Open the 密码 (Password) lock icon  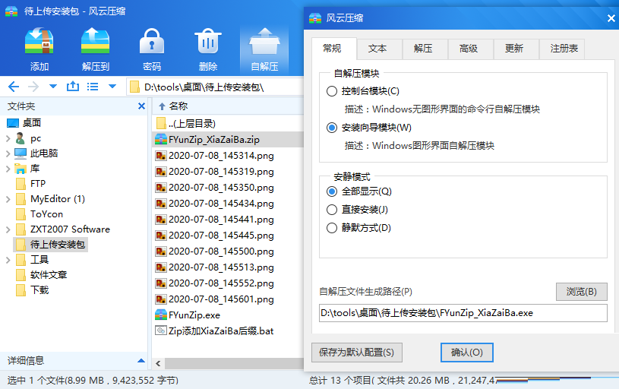(x=152, y=41)
